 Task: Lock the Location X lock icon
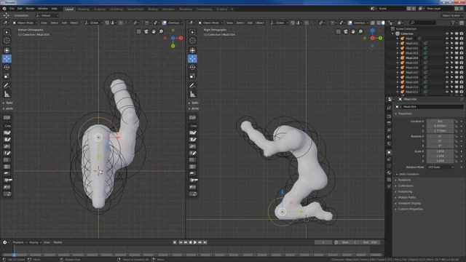click(x=457, y=122)
